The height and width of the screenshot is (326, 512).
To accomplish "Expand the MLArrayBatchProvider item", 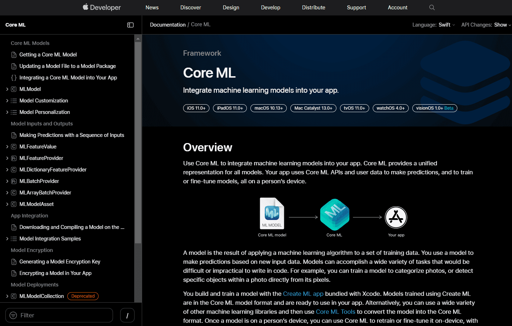I will 7,193.
